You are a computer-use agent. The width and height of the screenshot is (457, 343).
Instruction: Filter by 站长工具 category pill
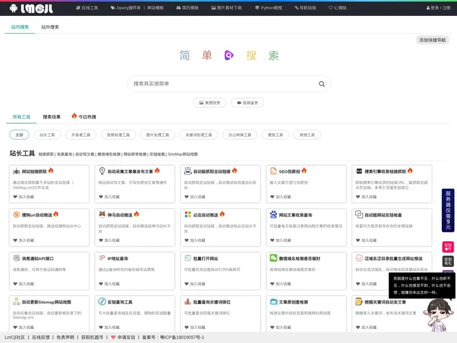47,135
